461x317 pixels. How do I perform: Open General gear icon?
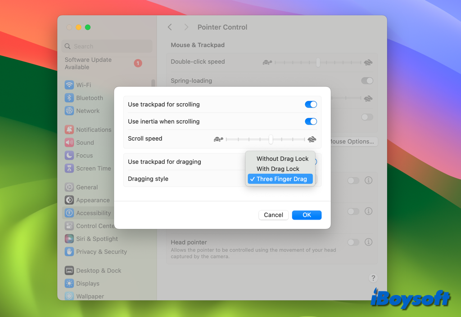69,187
